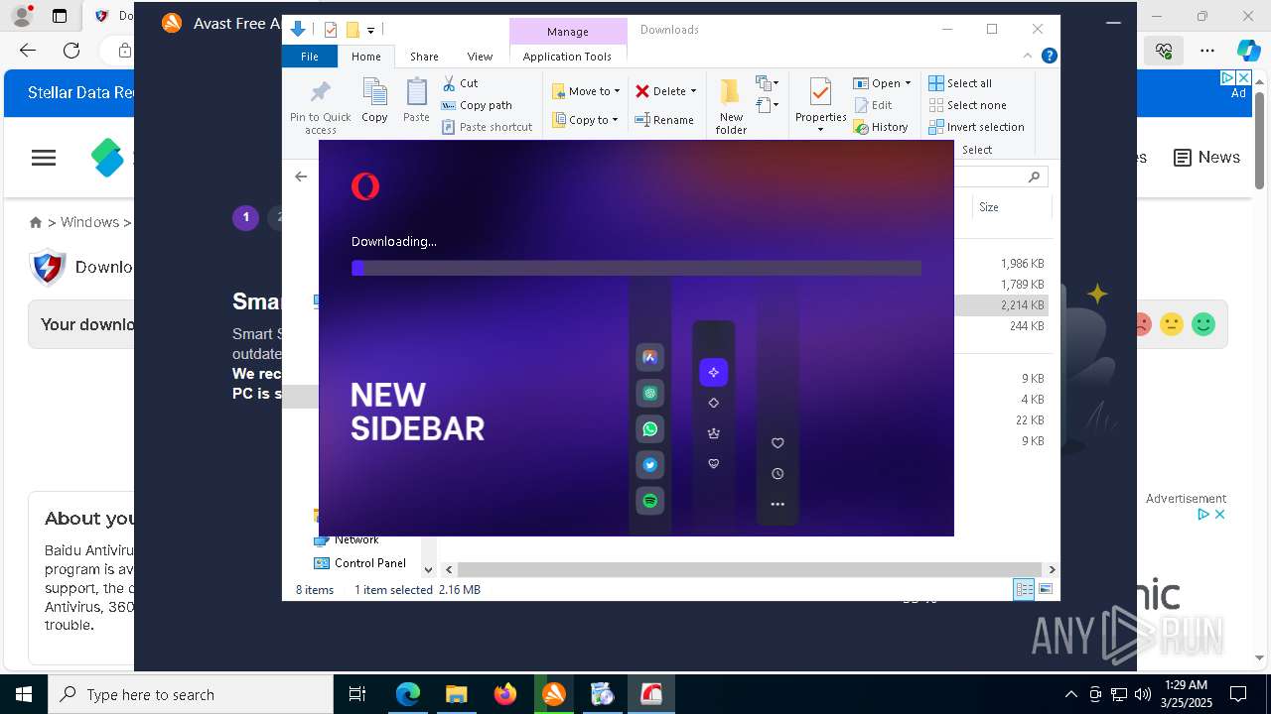Open the News link on webpage

pos(1206,158)
